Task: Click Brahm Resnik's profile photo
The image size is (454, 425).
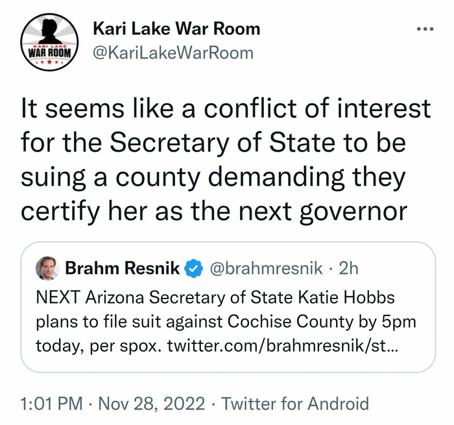Action: (47, 268)
